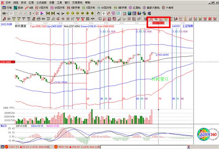Click the calculator icon in toolbar
Image resolution: width=219 pixels, height=149 pixels.
pyautogui.click(x=129, y=13)
